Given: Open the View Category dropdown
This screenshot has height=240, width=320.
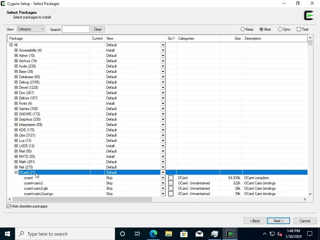Looking at the screenshot, I should (31, 29).
